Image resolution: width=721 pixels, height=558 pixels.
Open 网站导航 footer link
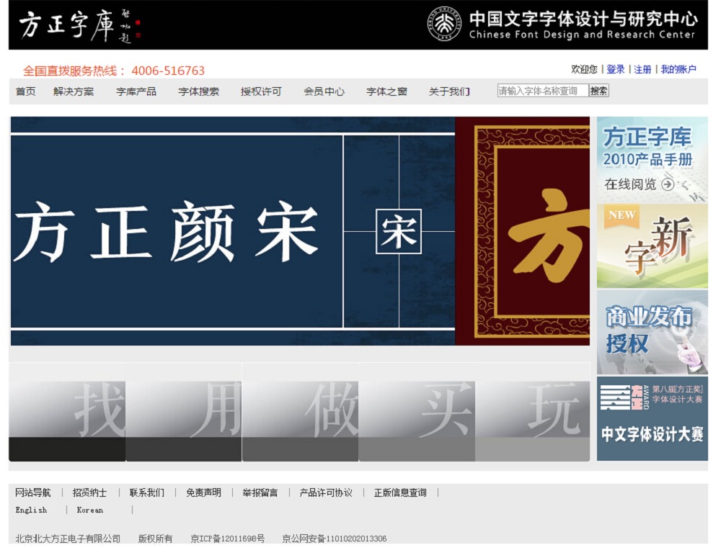32,492
